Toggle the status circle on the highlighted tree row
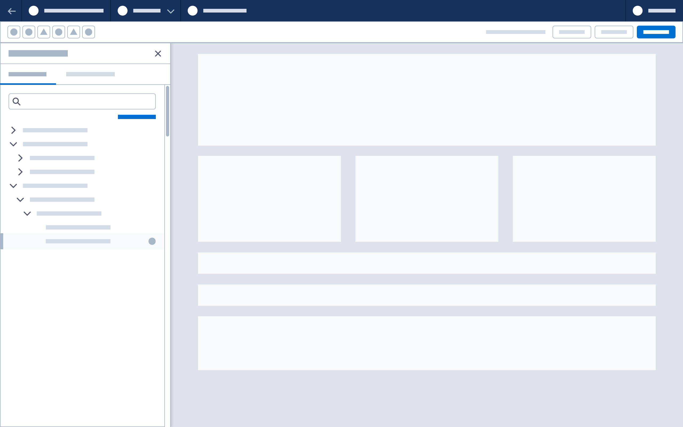This screenshot has width=683, height=427. 152,241
